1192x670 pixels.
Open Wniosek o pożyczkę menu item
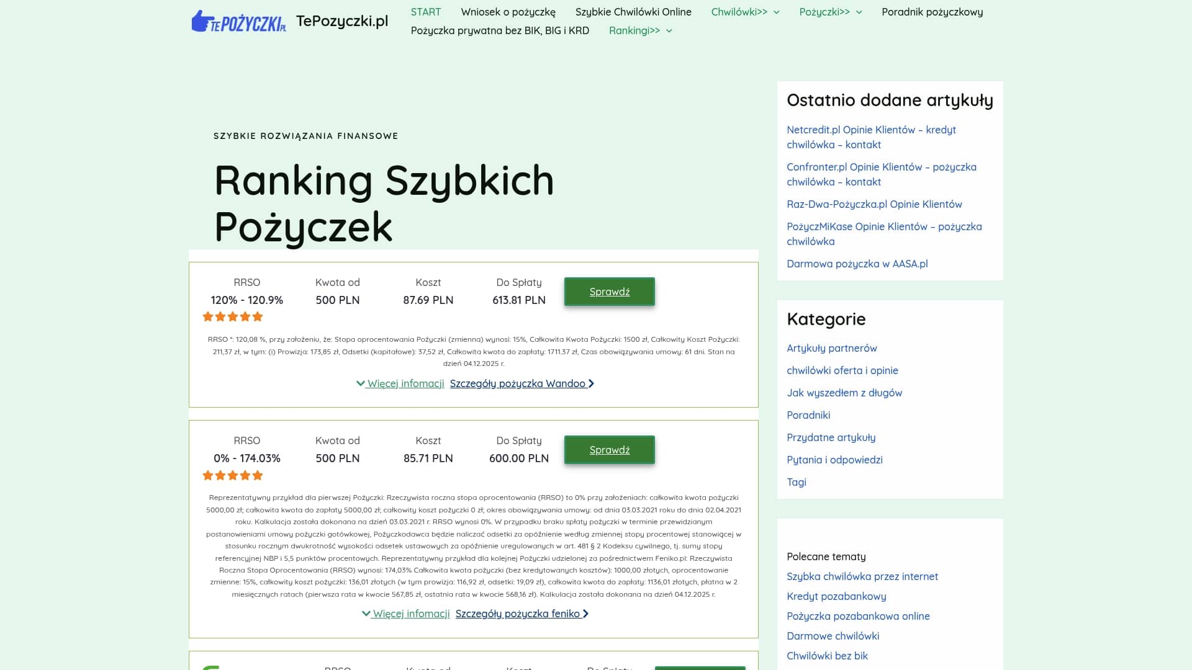coord(508,12)
